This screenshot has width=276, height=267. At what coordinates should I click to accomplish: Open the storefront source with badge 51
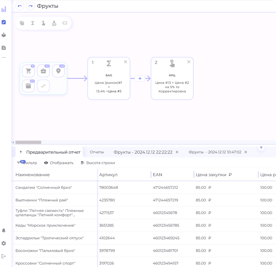(29, 86)
